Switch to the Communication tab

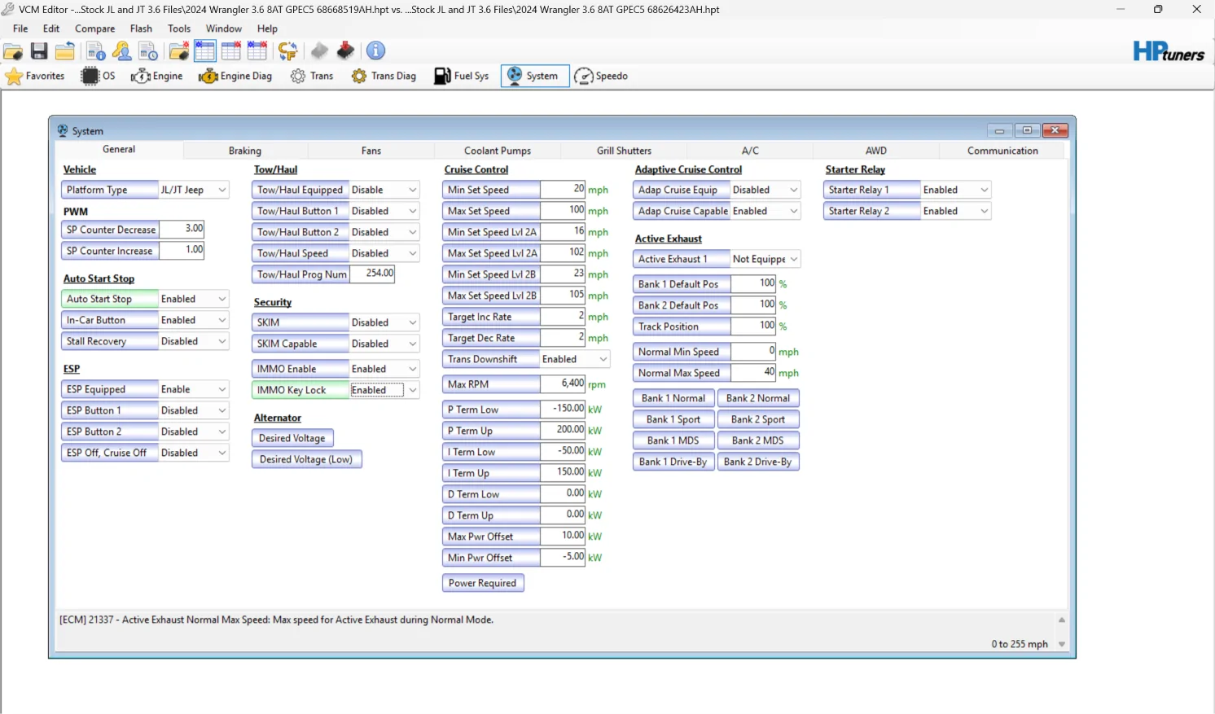1002,151
